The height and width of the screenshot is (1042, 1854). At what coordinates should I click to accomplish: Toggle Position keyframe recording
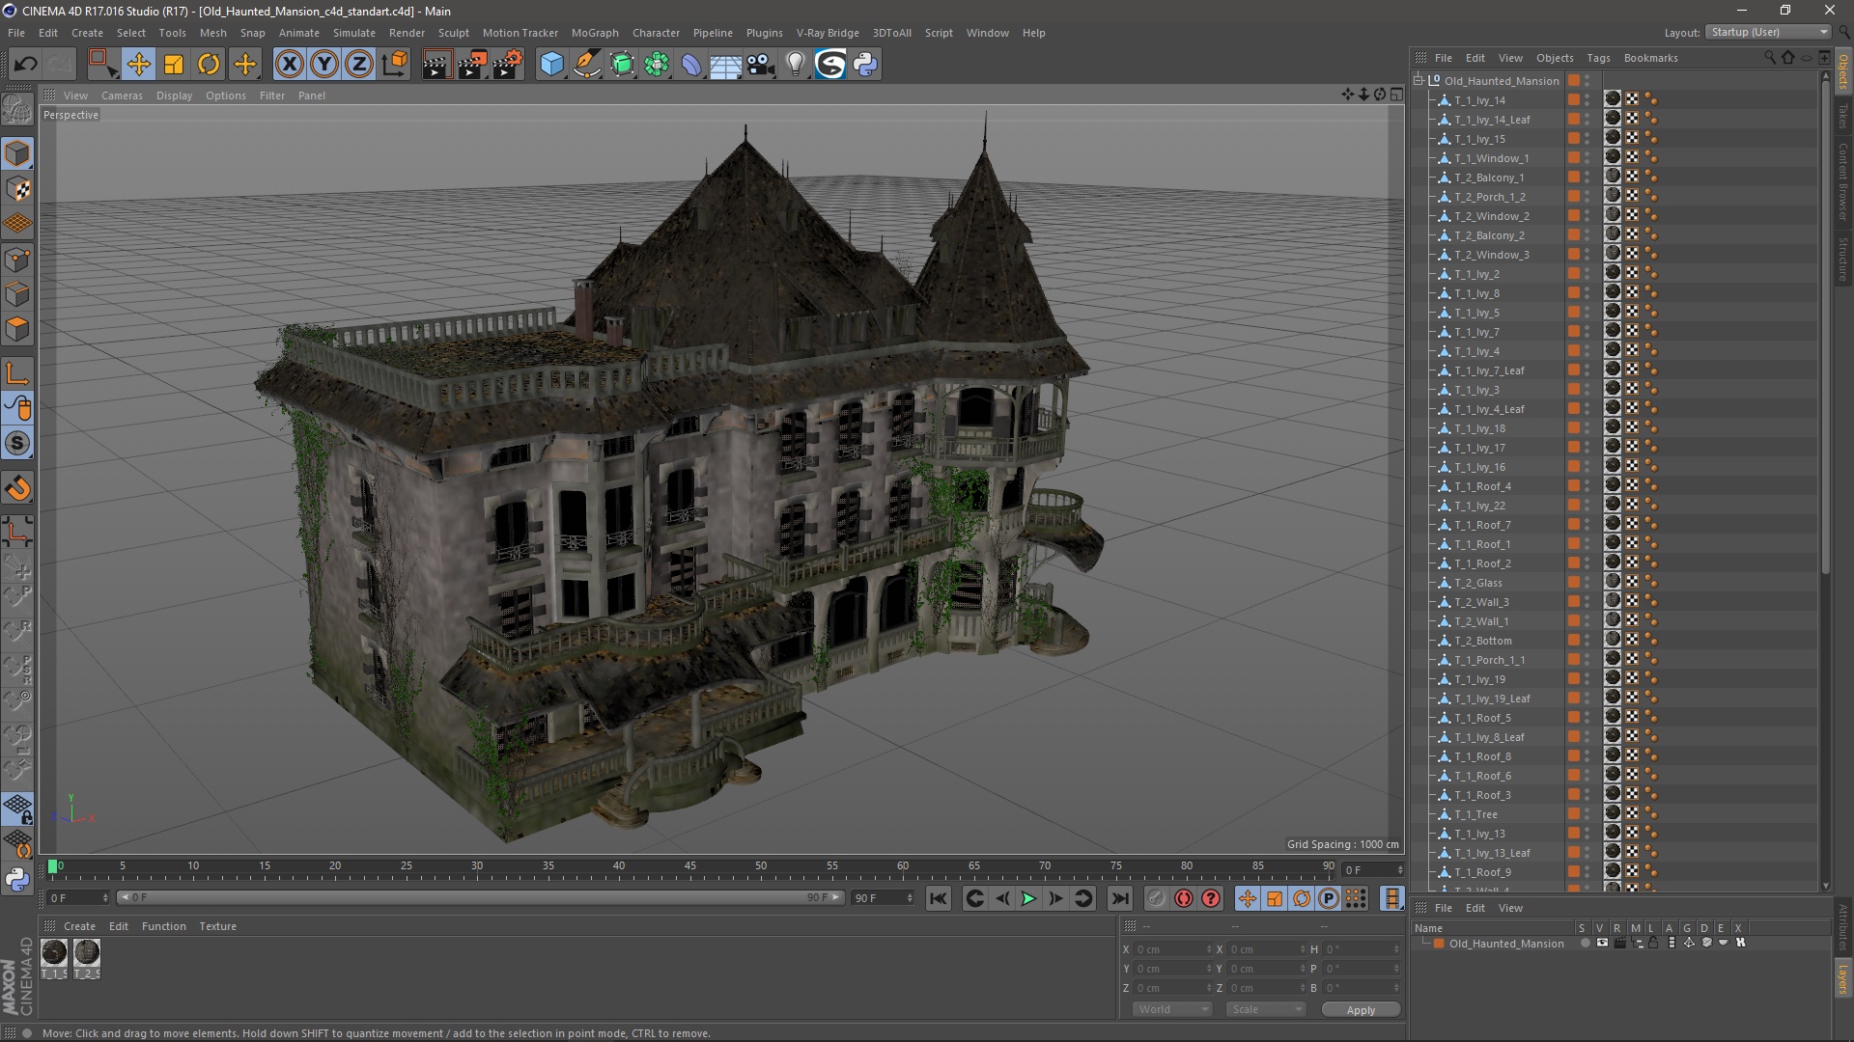click(x=1247, y=898)
